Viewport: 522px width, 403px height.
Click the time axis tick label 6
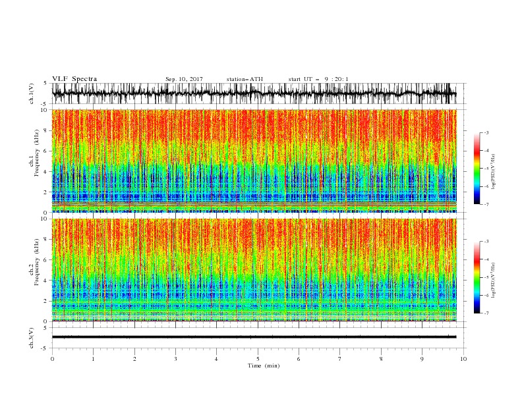(x=299, y=359)
